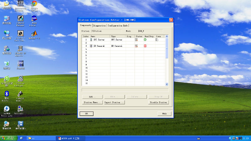Click the Station Name button

(x=92, y=102)
